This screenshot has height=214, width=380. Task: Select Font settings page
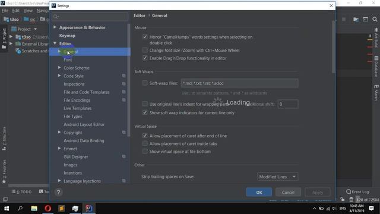pos(68,59)
